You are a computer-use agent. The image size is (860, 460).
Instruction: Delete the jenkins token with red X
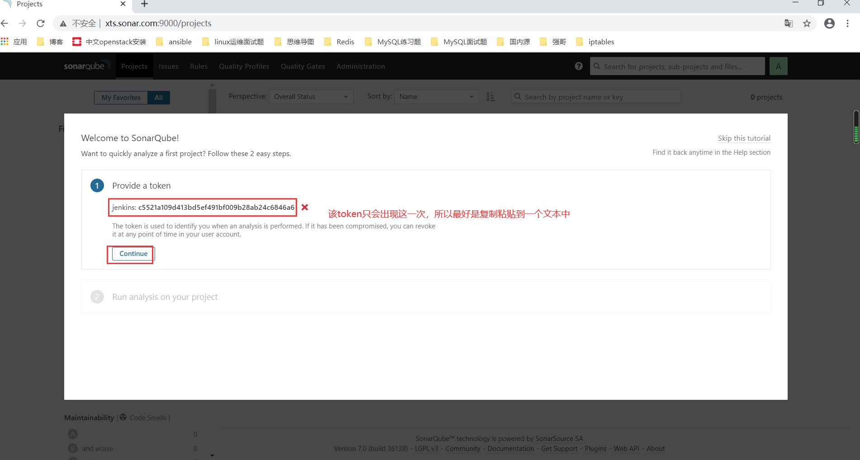tap(305, 207)
